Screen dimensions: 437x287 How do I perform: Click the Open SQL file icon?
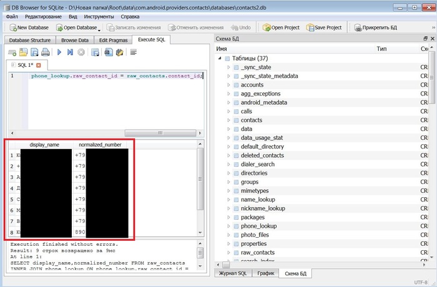(x=22, y=52)
